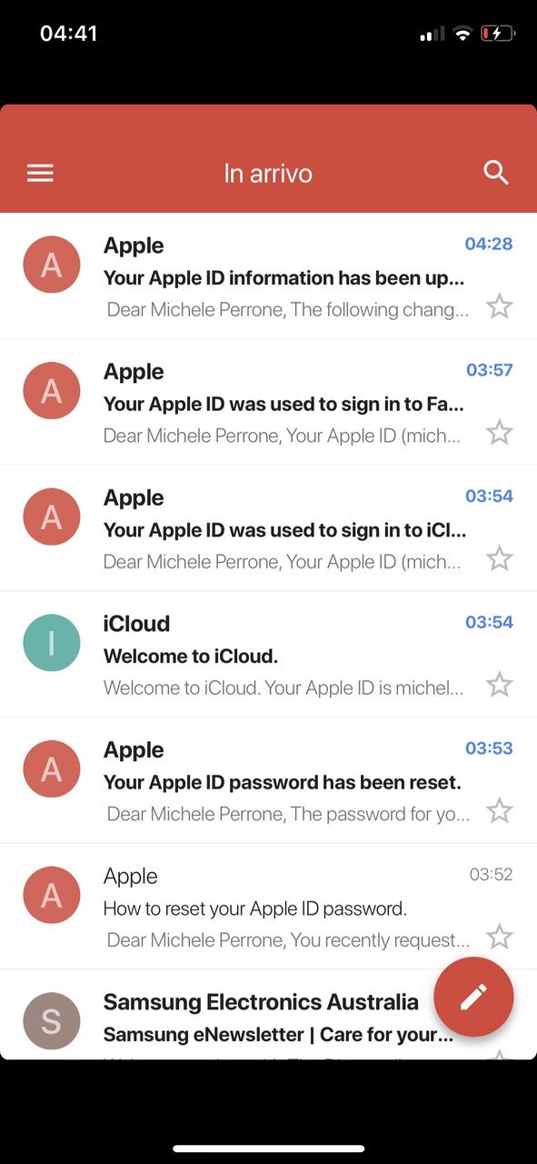
Task: Open How to reset your Apple ID password
Action: click(268, 906)
